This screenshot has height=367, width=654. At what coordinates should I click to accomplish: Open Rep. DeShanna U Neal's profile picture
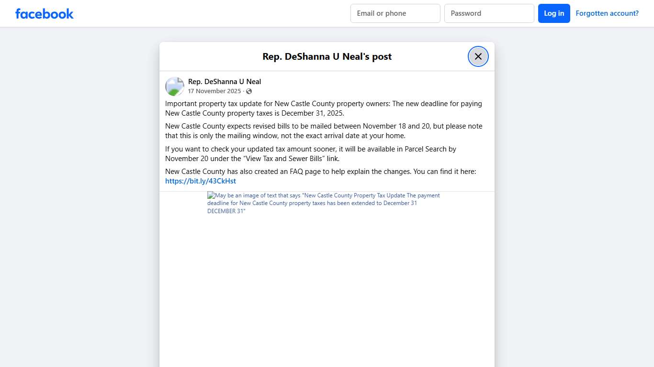pos(174,86)
